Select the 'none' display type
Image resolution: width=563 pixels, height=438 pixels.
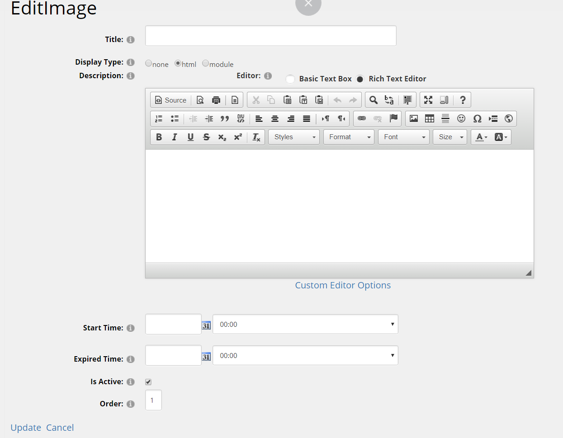pos(148,63)
